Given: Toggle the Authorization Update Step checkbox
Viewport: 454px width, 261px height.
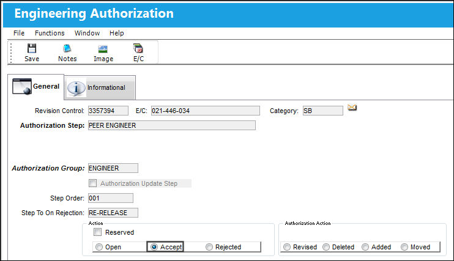Looking at the screenshot, I should (x=92, y=183).
